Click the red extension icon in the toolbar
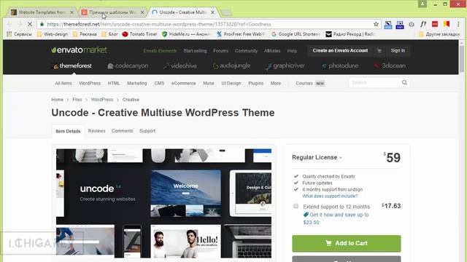 [435, 24]
